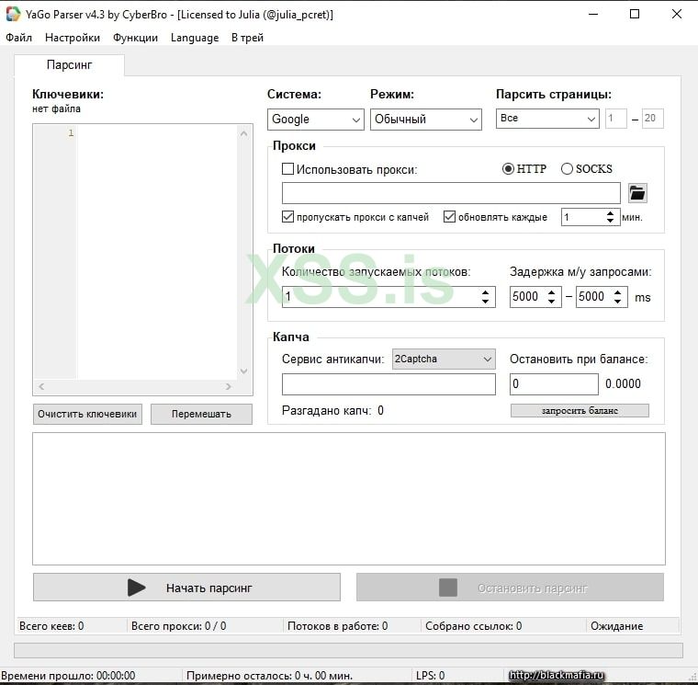
Task: Open the Файл menu
Action: [x=18, y=38]
